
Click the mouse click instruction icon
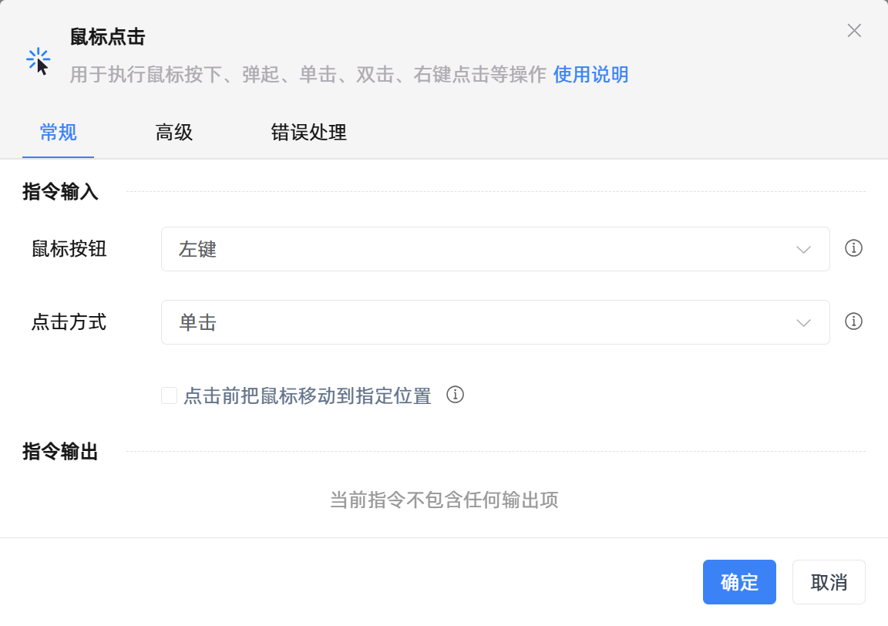click(38, 58)
